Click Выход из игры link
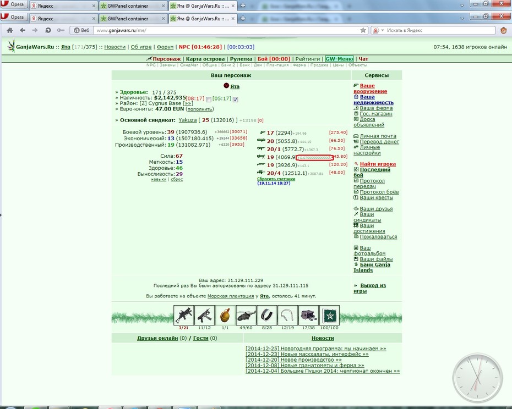This screenshot has height=409, width=512. coord(369,288)
